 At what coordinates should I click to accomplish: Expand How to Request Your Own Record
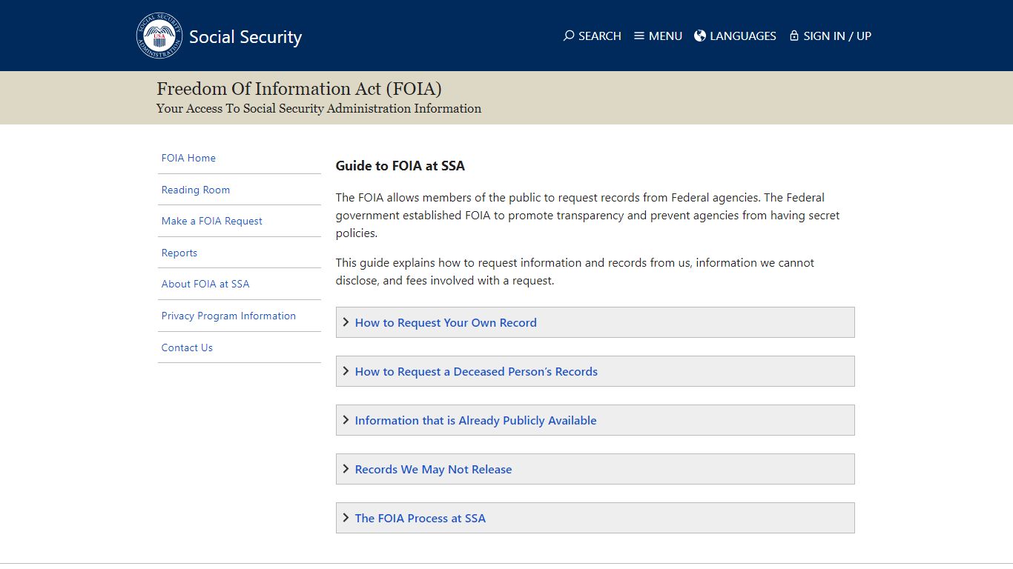pyautogui.click(x=595, y=322)
